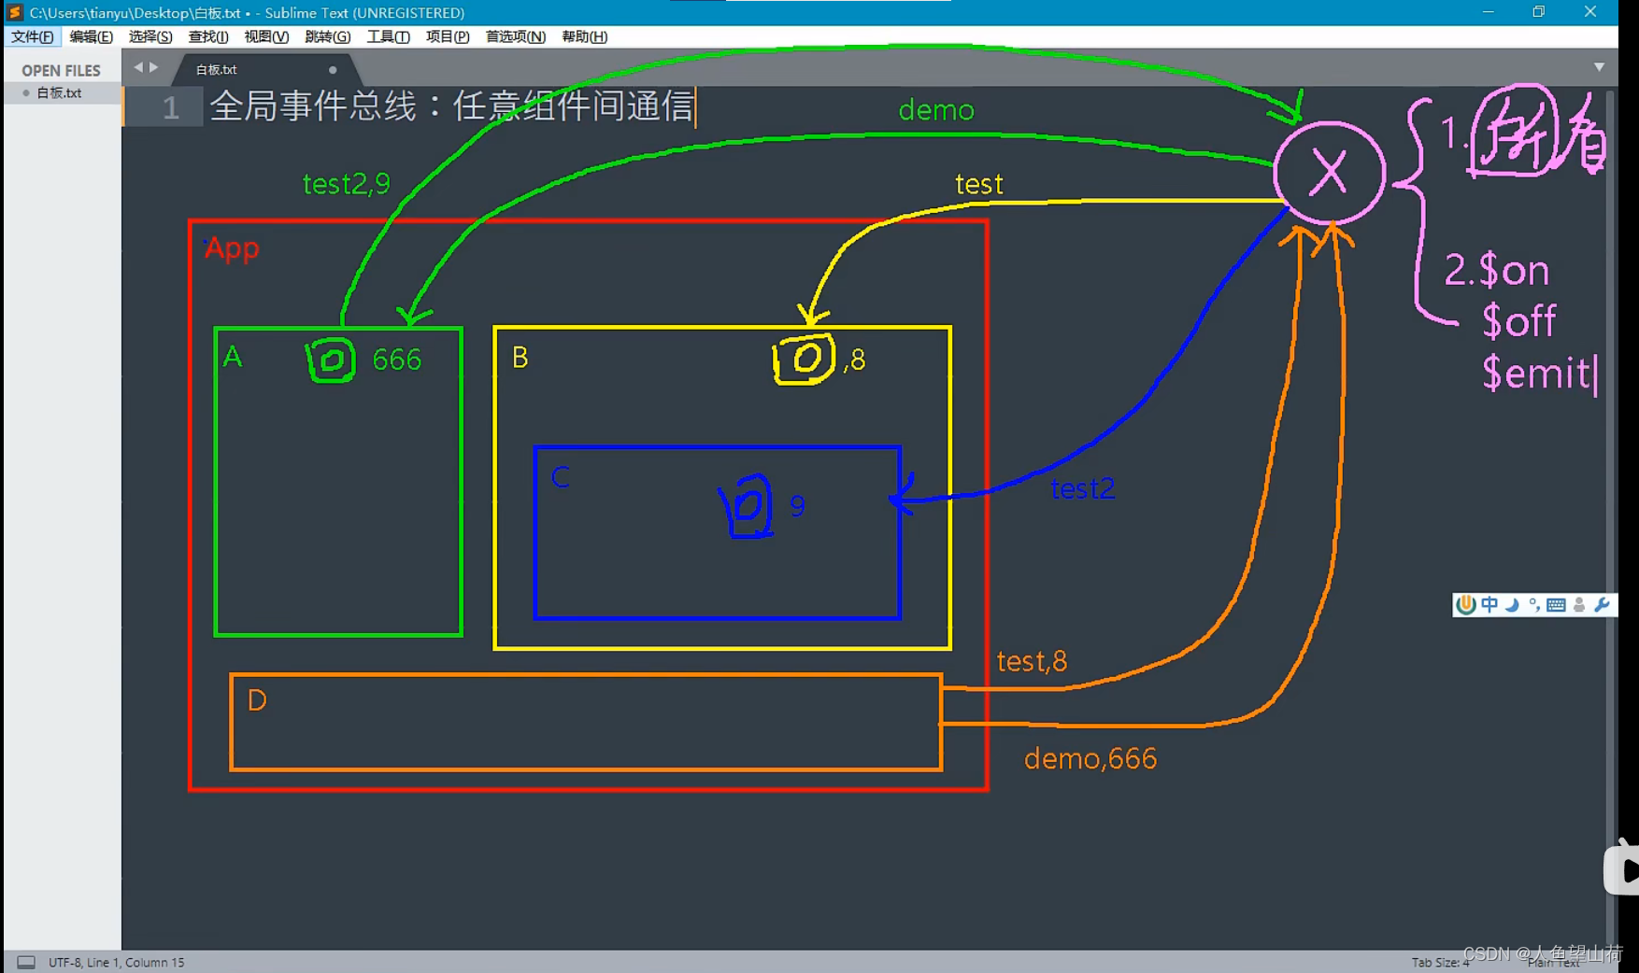This screenshot has width=1639, height=973.
Task: Go to next tab with right arrow
Action: (x=154, y=67)
